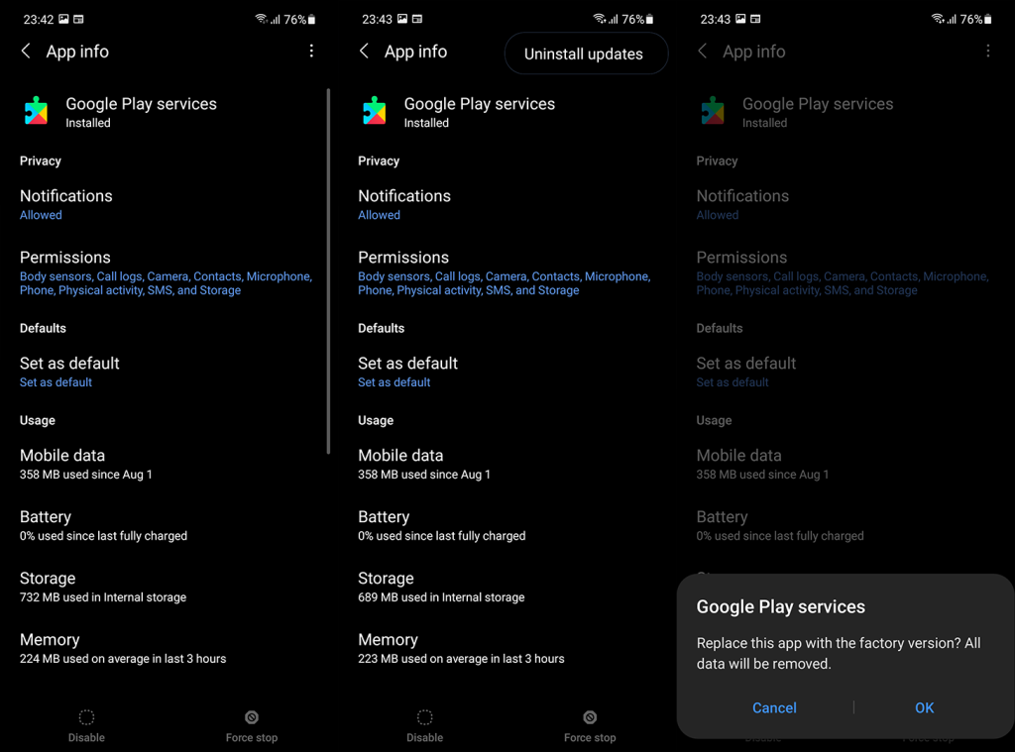Open Memory showing 223 MB used

(507, 648)
